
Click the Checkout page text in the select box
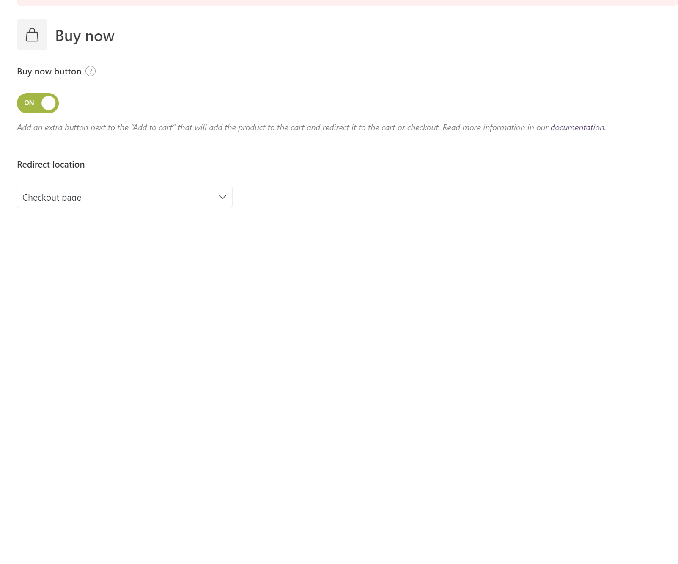(x=52, y=198)
